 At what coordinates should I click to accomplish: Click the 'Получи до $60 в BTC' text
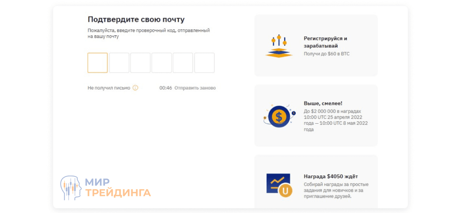[x=326, y=54]
